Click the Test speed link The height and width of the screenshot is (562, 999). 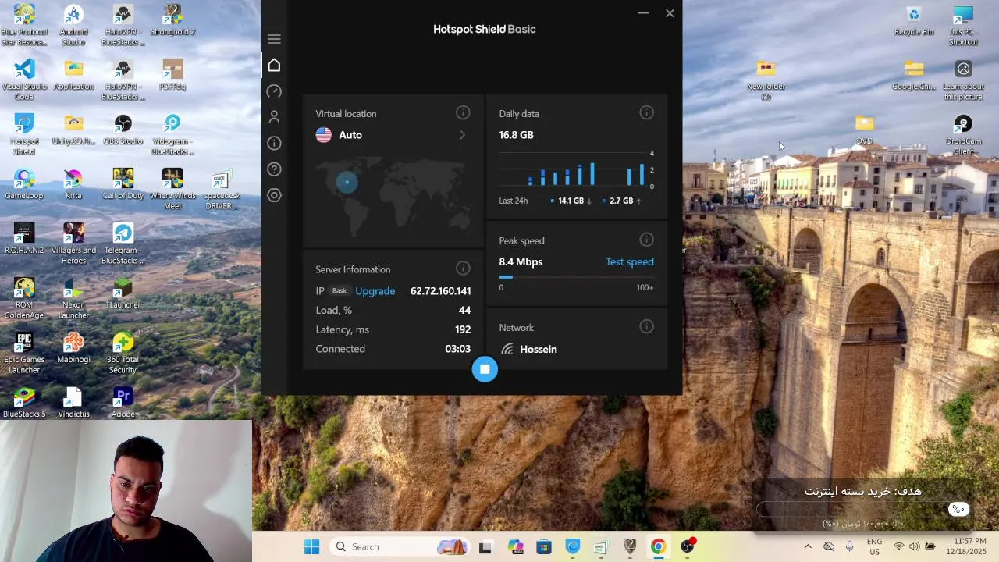click(x=630, y=262)
